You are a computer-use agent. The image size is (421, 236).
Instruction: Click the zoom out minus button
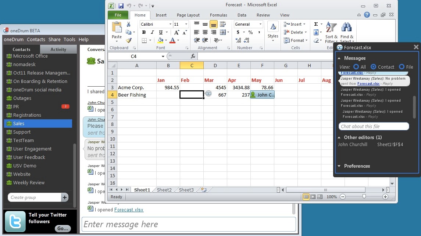point(343,197)
